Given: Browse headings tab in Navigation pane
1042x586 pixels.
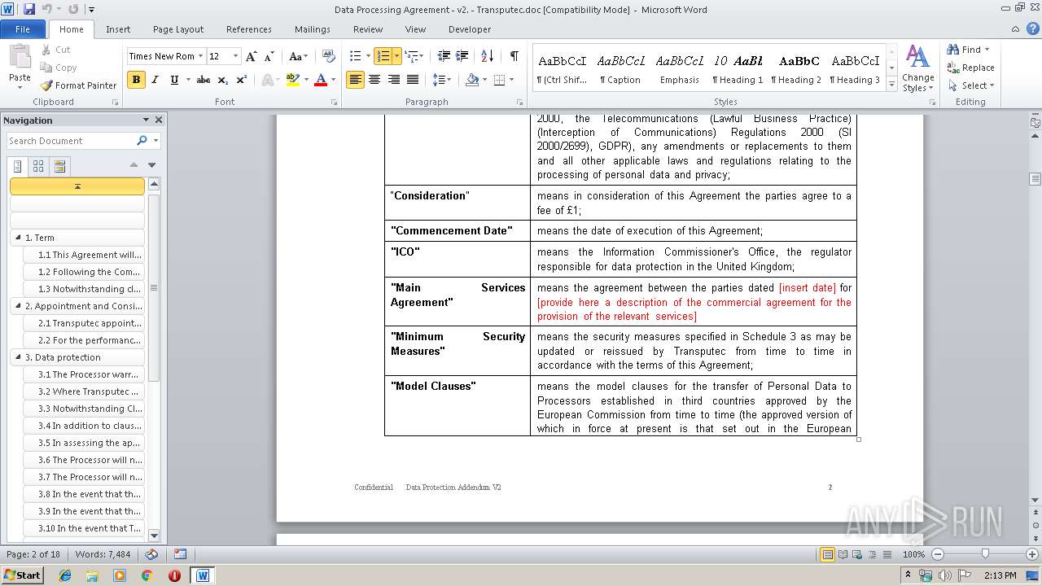Looking at the screenshot, I should tap(17, 166).
